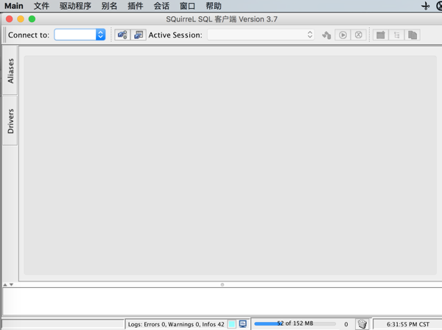Run garbage collection via trash icon
Viewport: 442px width, 330px height.
(x=362, y=324)
